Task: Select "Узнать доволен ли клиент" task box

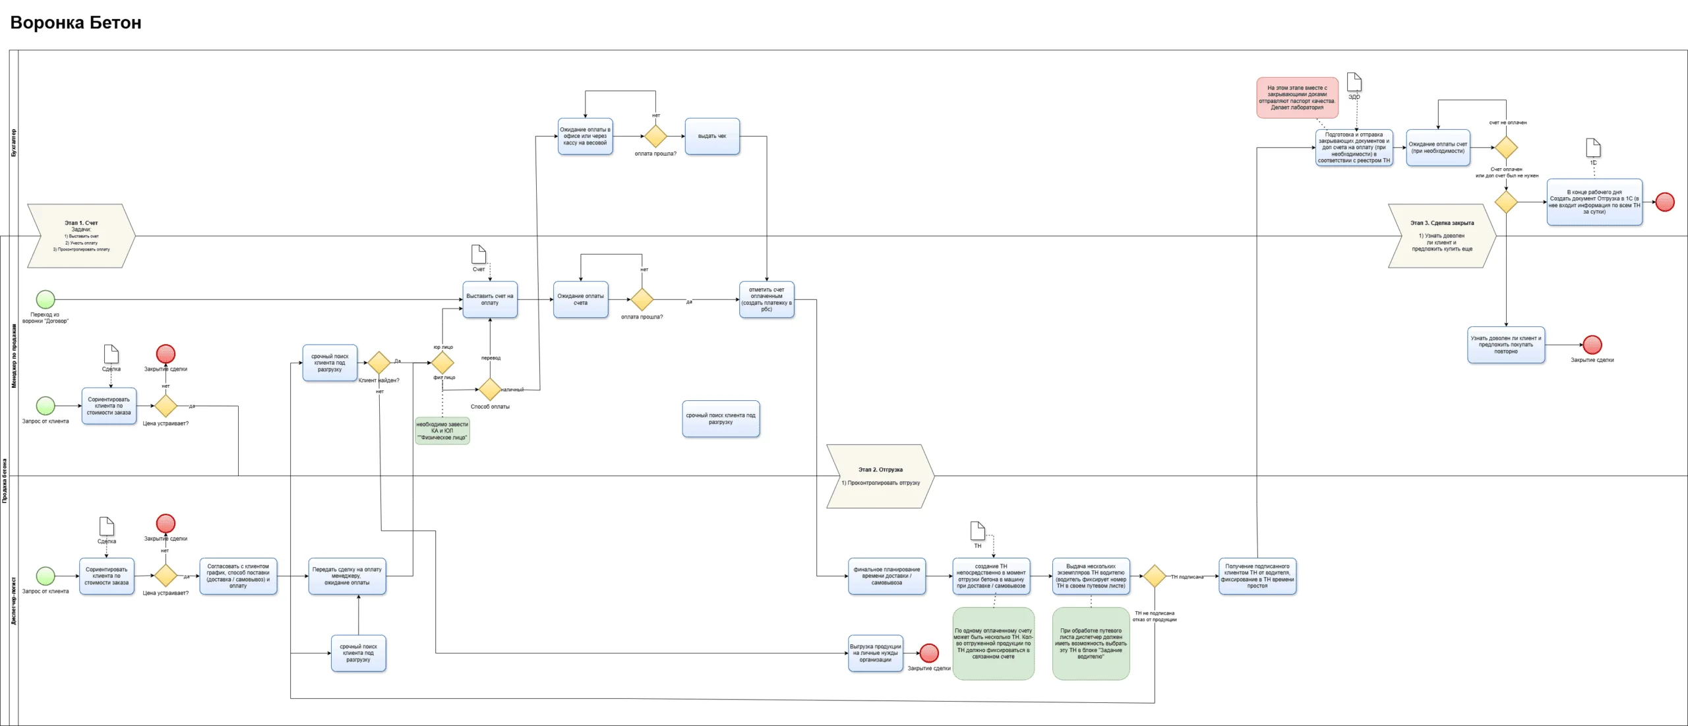Action: [x=1506, y=345]
